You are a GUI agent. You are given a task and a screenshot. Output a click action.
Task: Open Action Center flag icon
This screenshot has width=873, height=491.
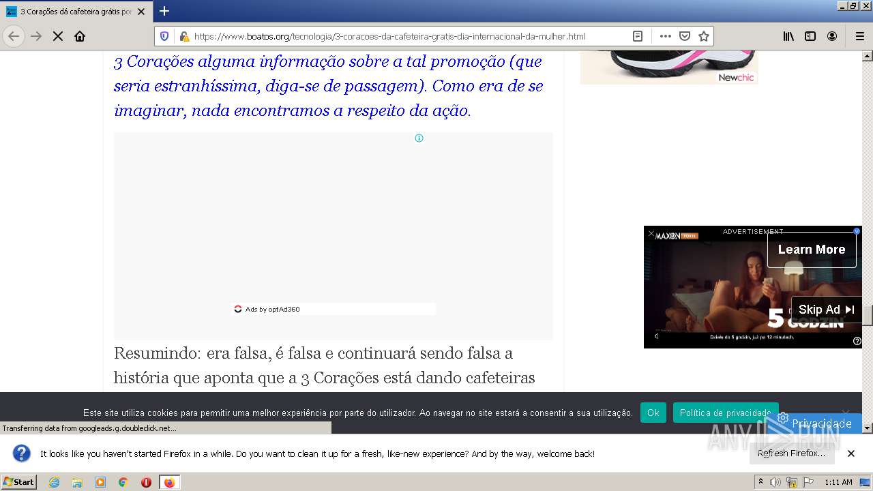click(x=807, y=482)
